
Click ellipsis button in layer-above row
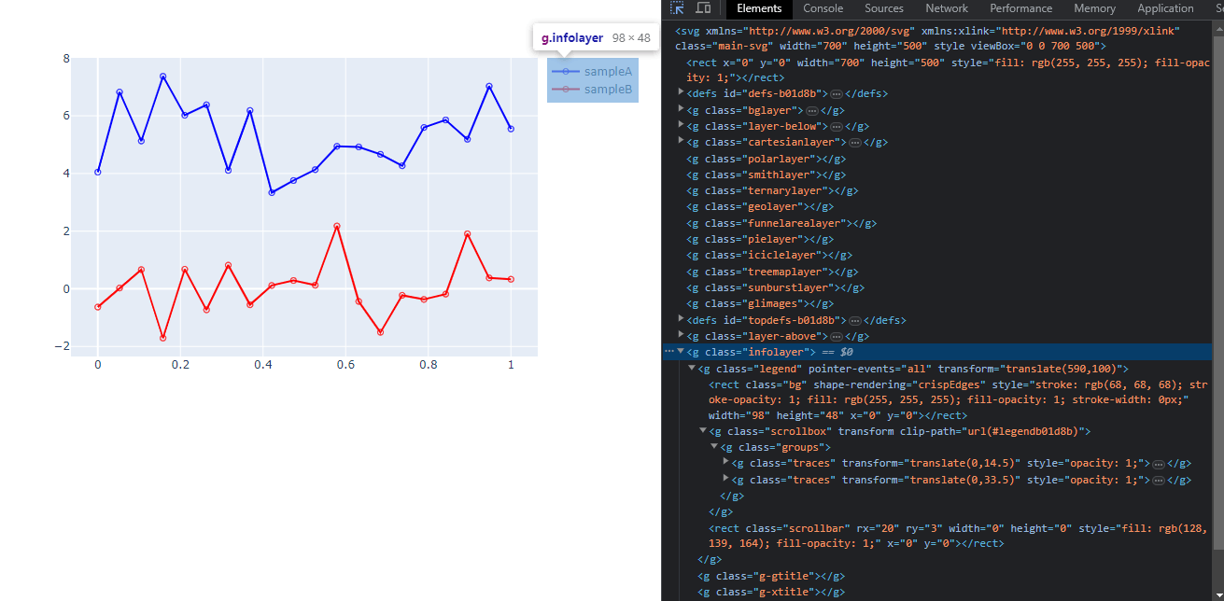pyautogui.click(x=836, y=336)
